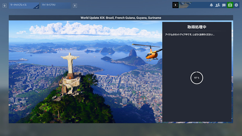Click the Rio de Janeiro preview image
The image size is (242, 136).
[x=85, y=72]
